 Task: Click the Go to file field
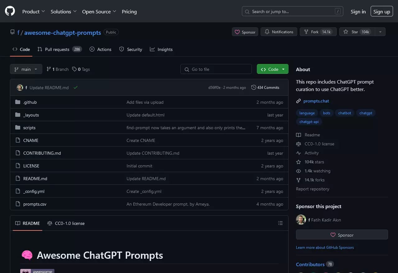216,69
